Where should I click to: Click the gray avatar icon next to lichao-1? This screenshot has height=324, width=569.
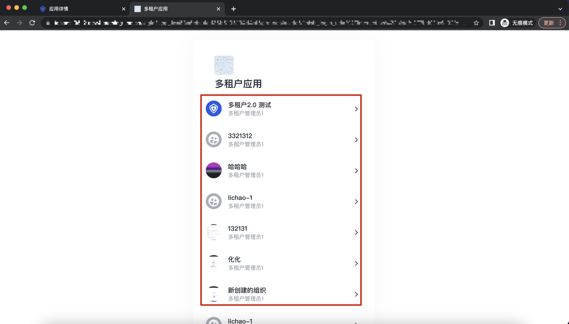coord(214,201)
